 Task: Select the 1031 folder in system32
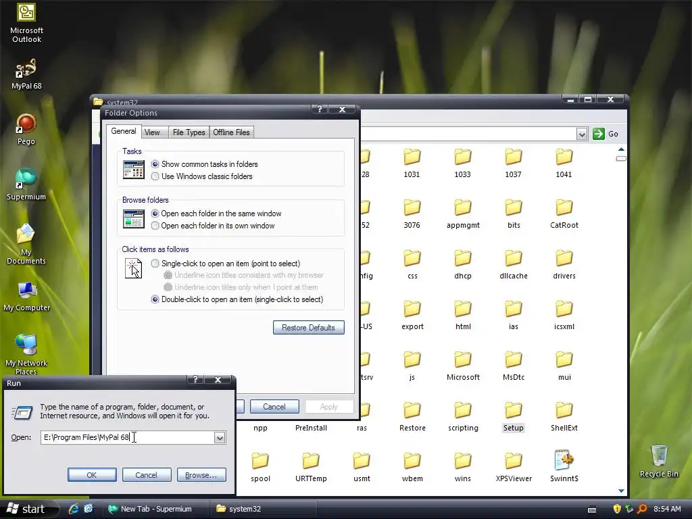[412, 164]
